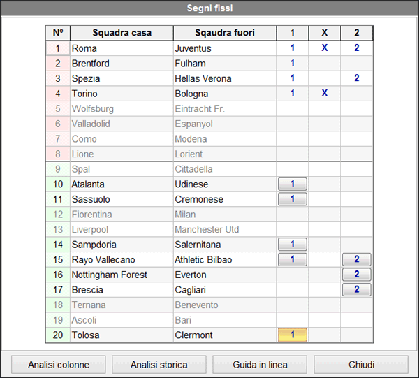Click X sign for Torino–Bologna
The width and height of the screenshot is (419, 378).
tap(325, 94)
